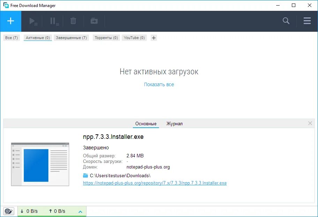Pause all downloads in the toolbar
The width and height of the screenshot is (318, 217).
pyautogui.click(x=54, y=21)
